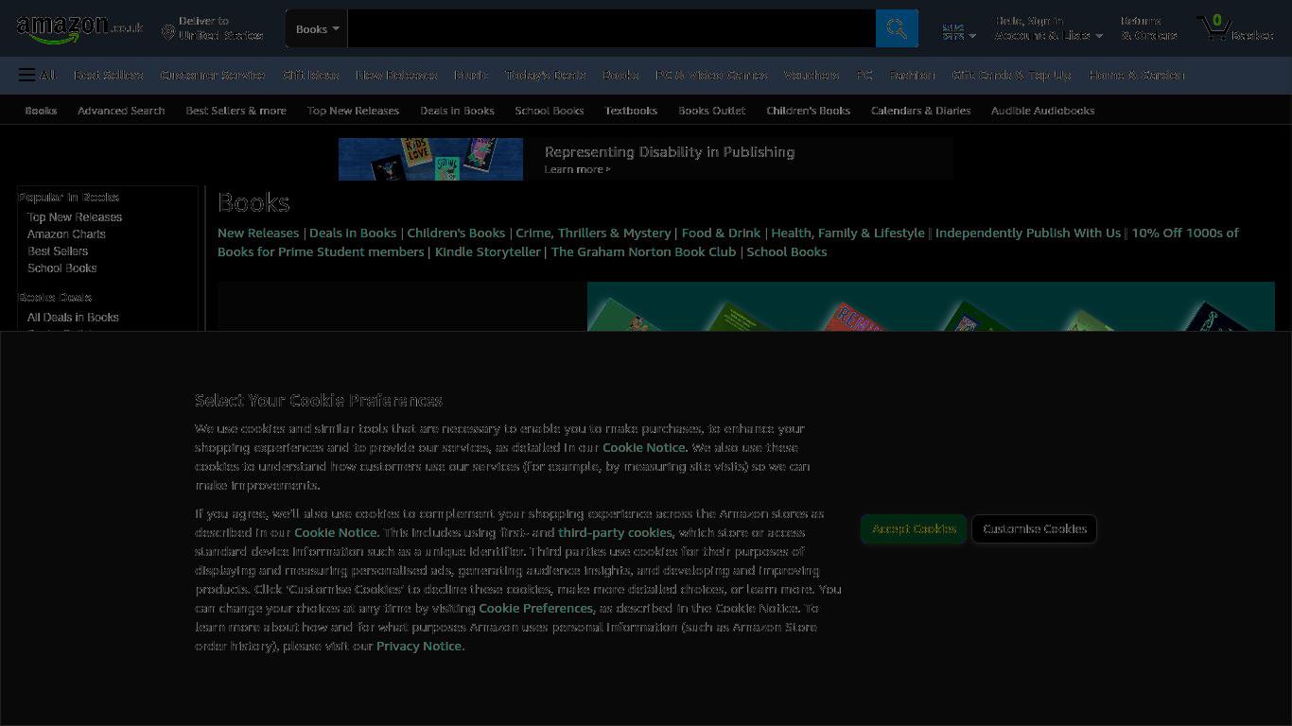Open Cookie Preferences link
Screen dimensions: 1292x726
point(535,608)
